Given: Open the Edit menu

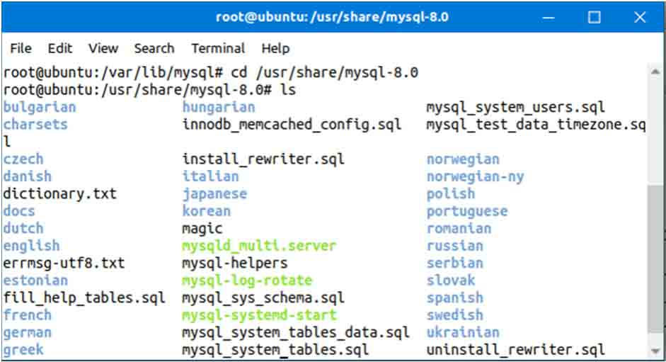Looking at the screenshot, I should (60, 48).
